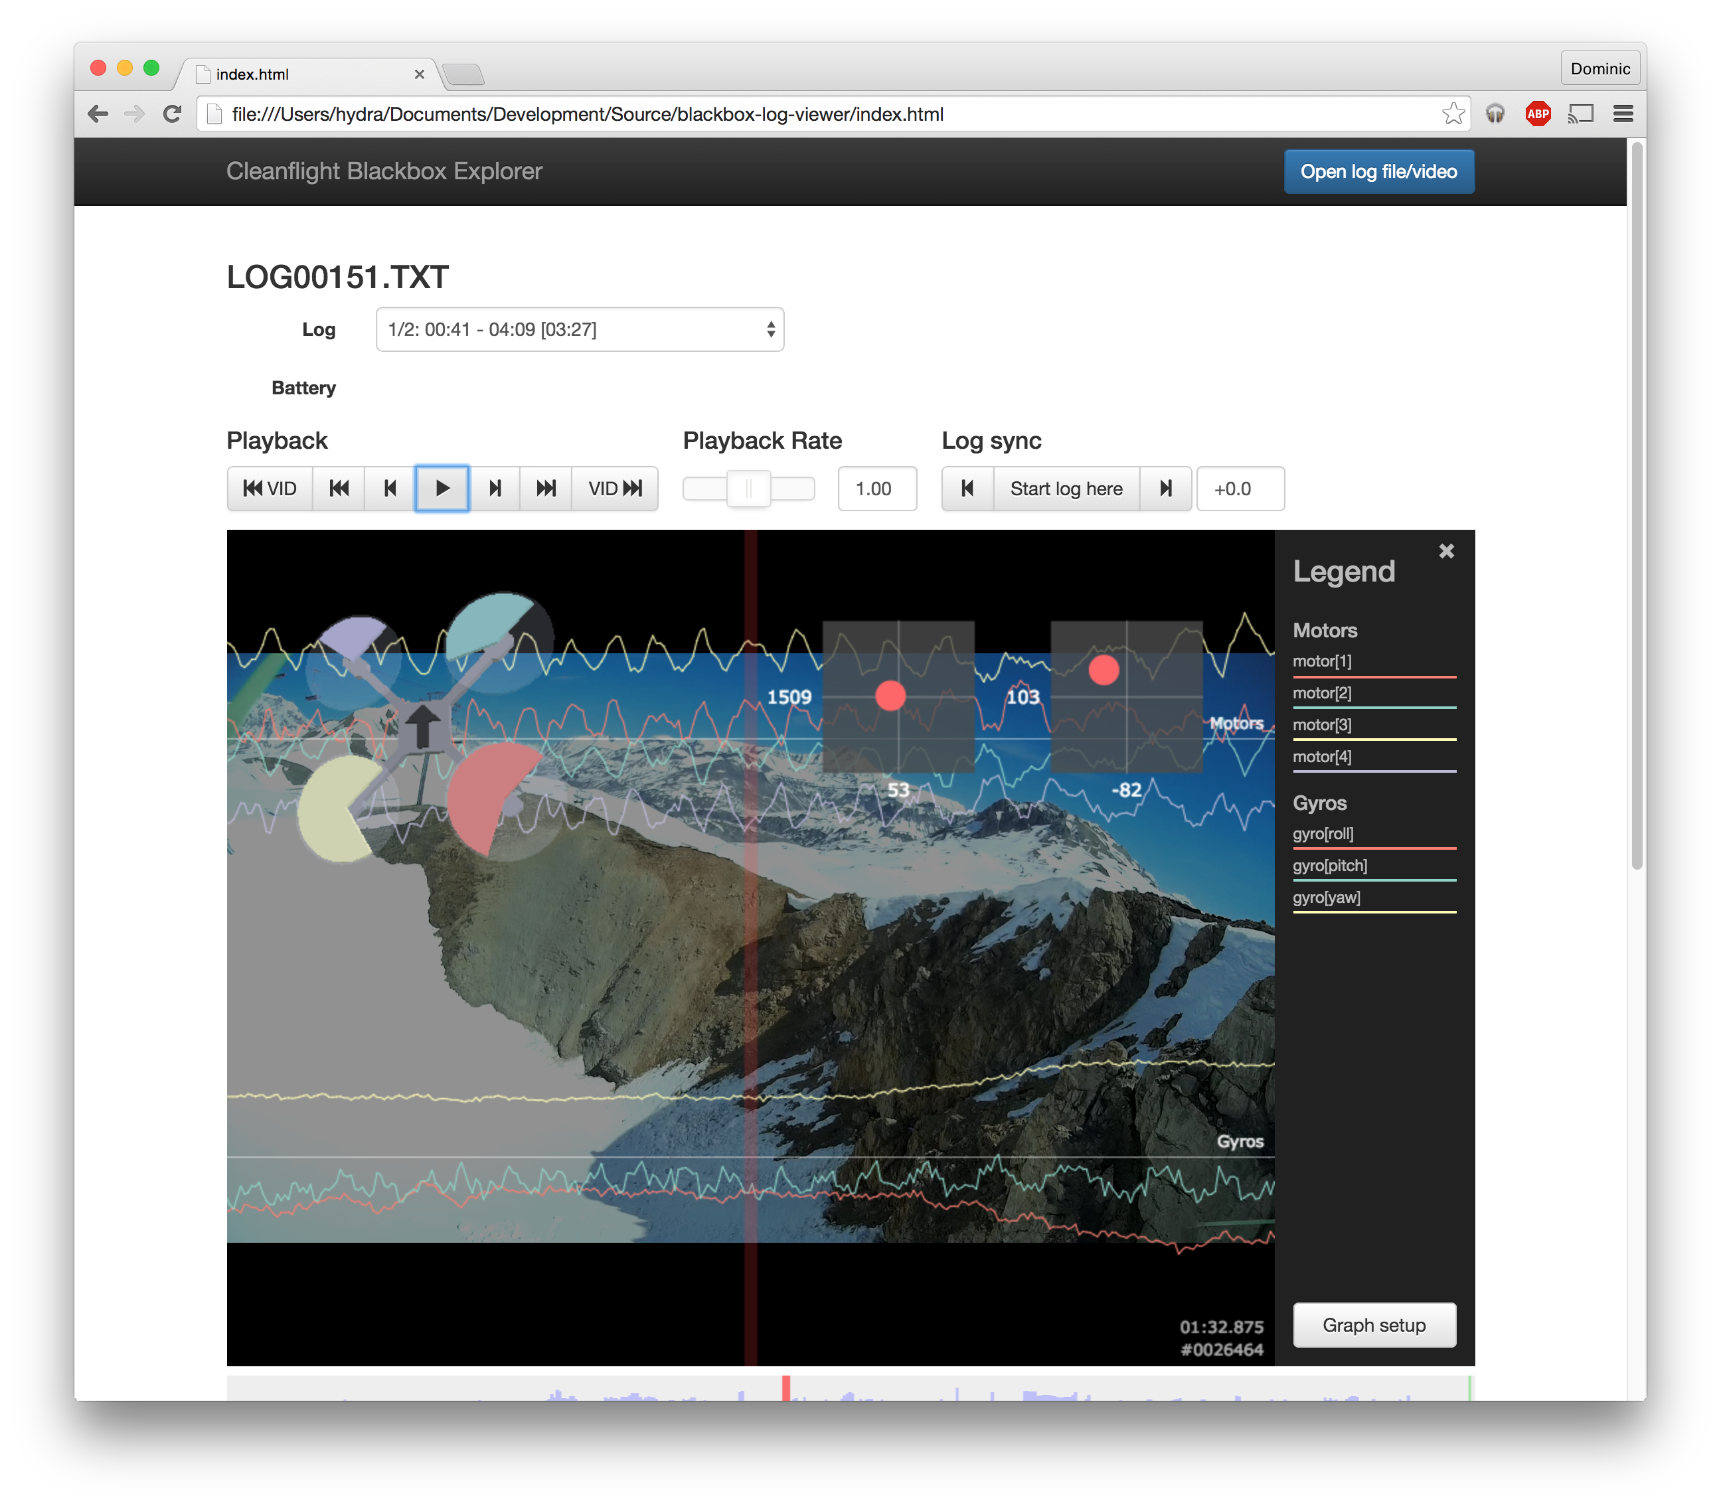Bookmark page with star icon

(1453, 114)
